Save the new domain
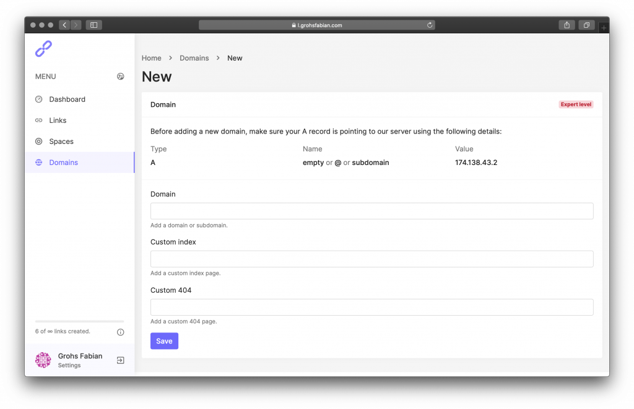This screenshot has width=634, height=409. tap(164, 341)
